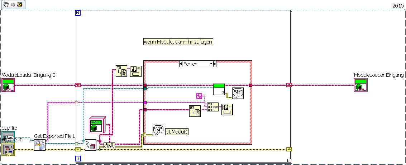This screenshot has width=406, height=165.
Task: Click the green method VI labeled 3
Action: click(x=219, y=89)
